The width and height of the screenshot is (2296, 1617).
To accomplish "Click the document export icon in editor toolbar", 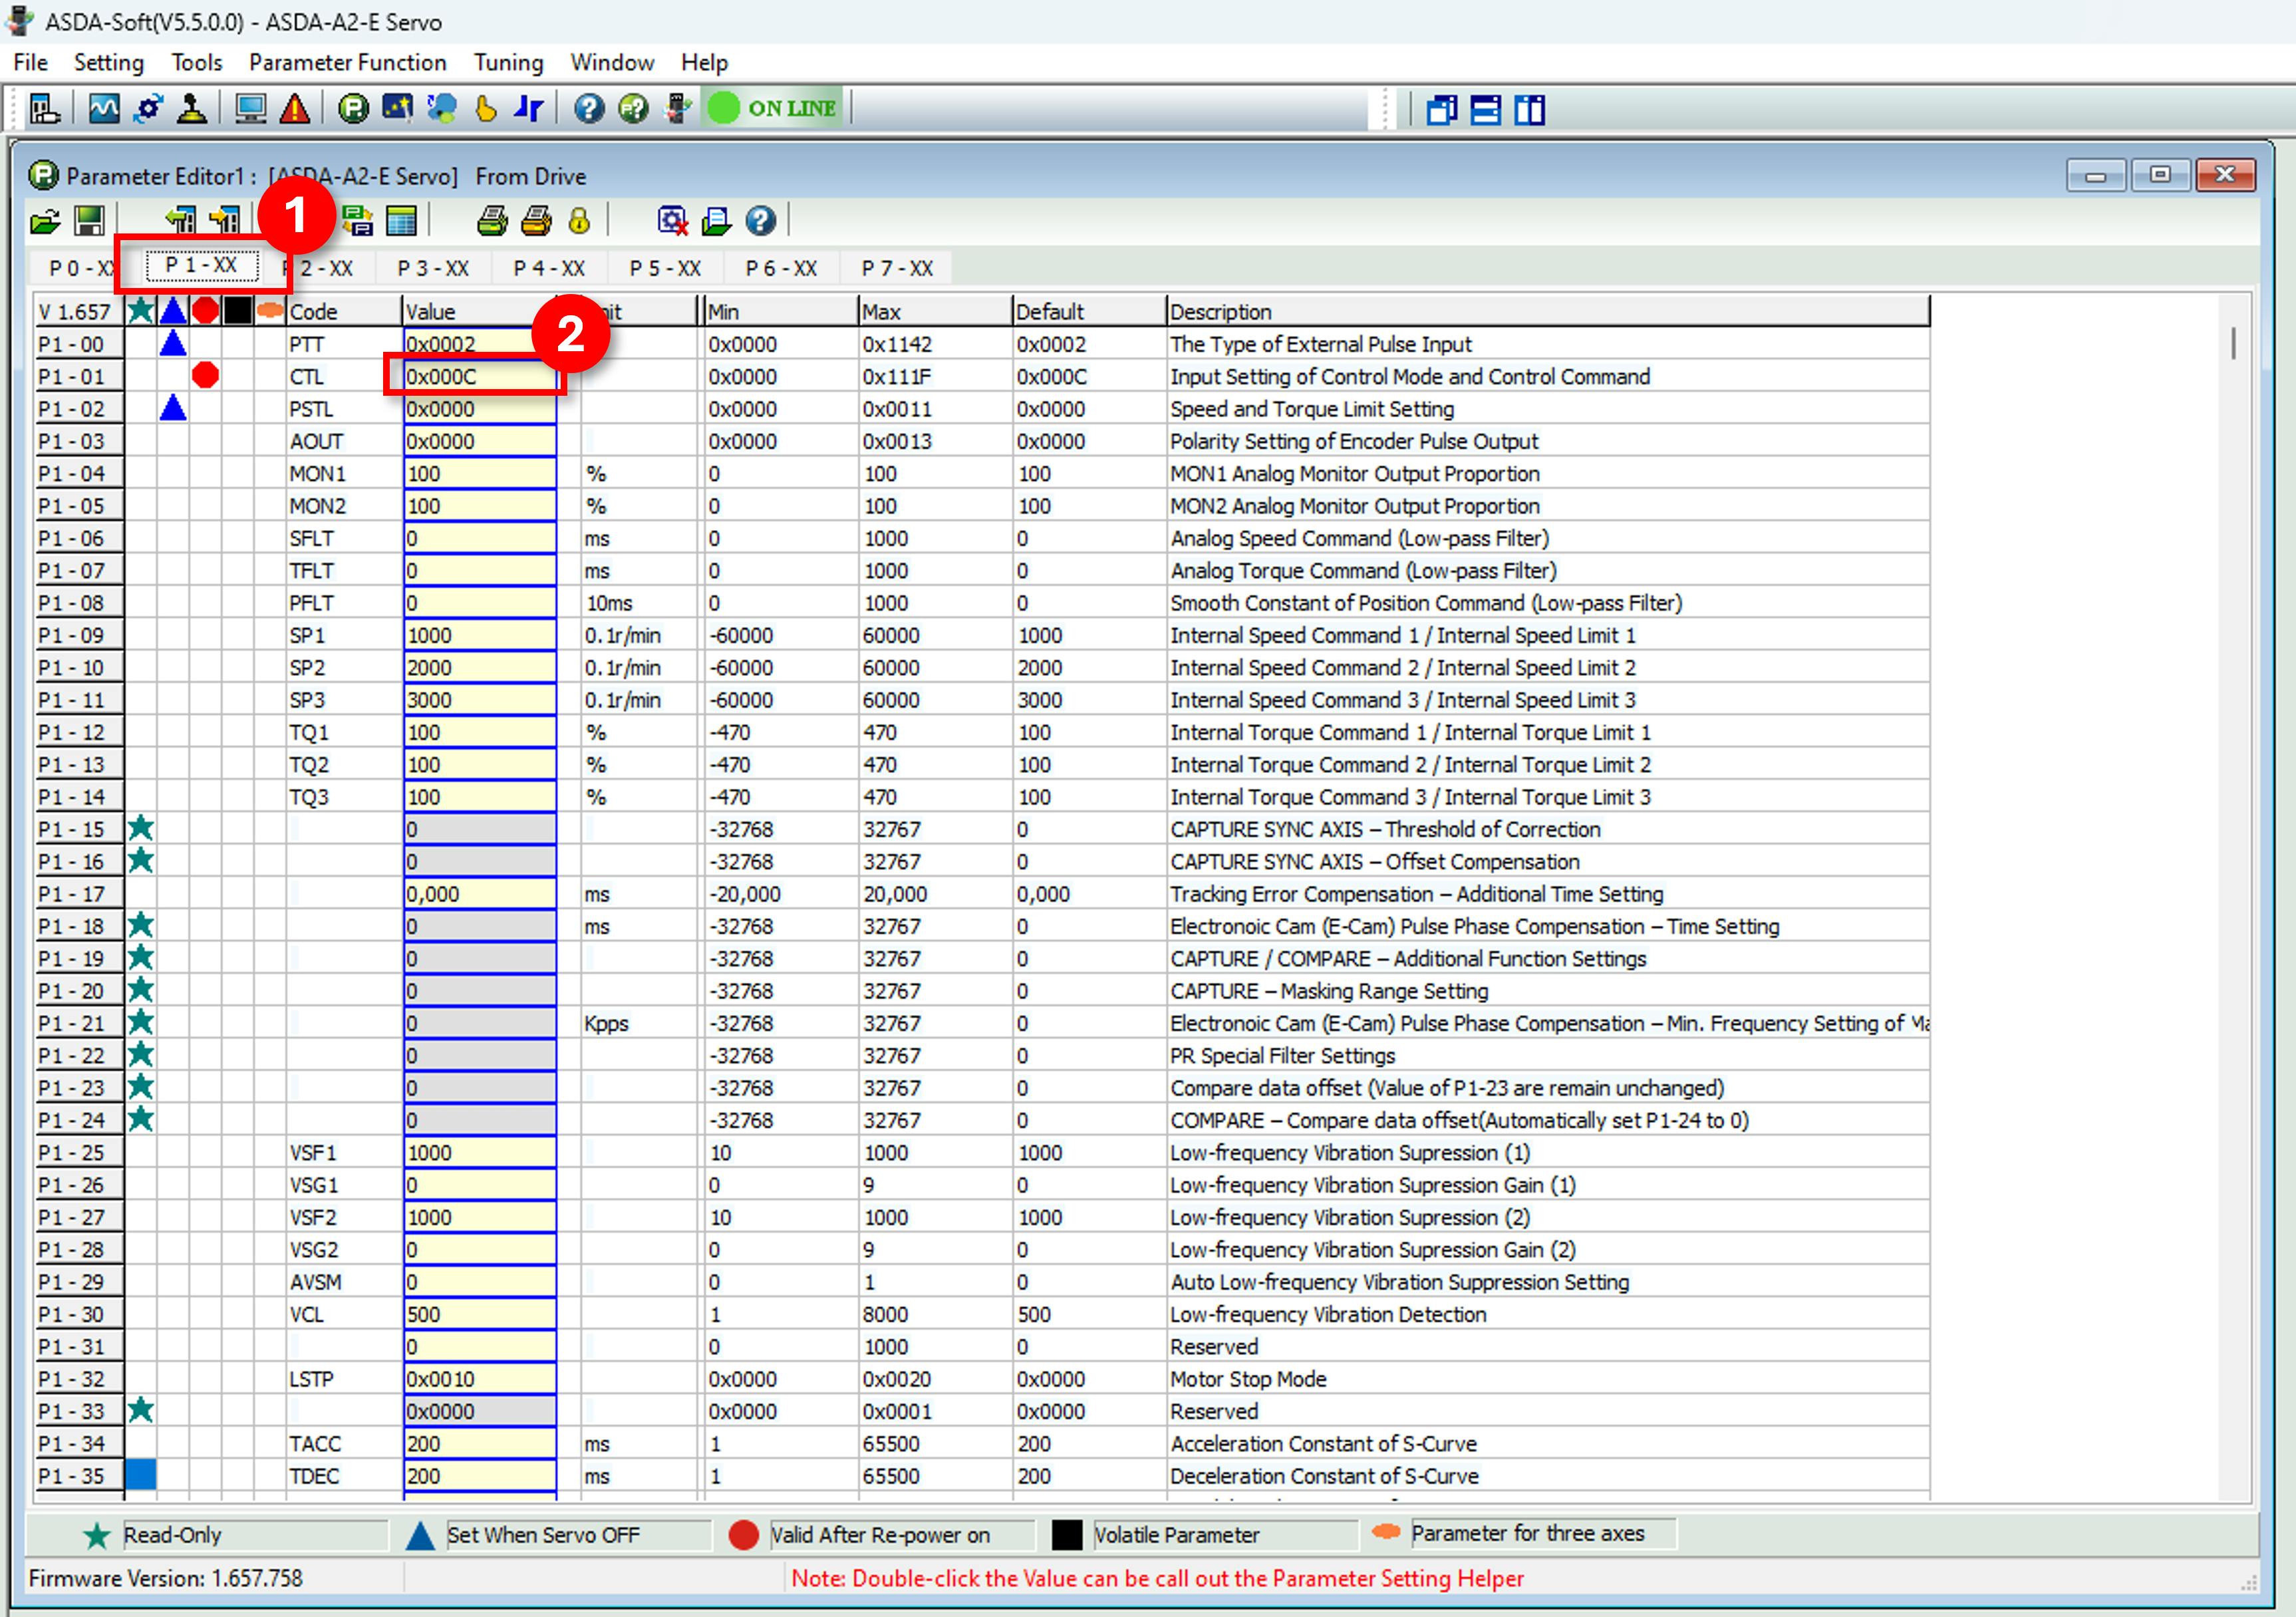I will pyautogui.click(x=716, y=221).
